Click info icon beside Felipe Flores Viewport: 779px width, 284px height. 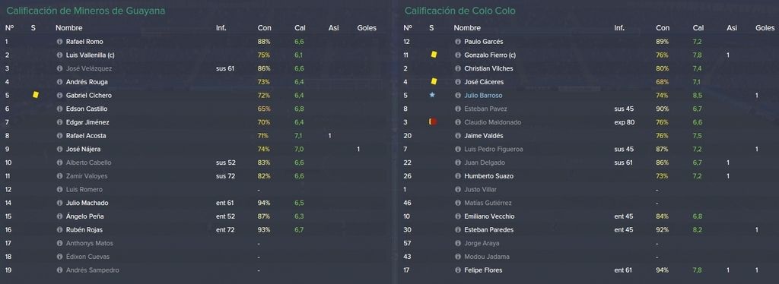458,270
